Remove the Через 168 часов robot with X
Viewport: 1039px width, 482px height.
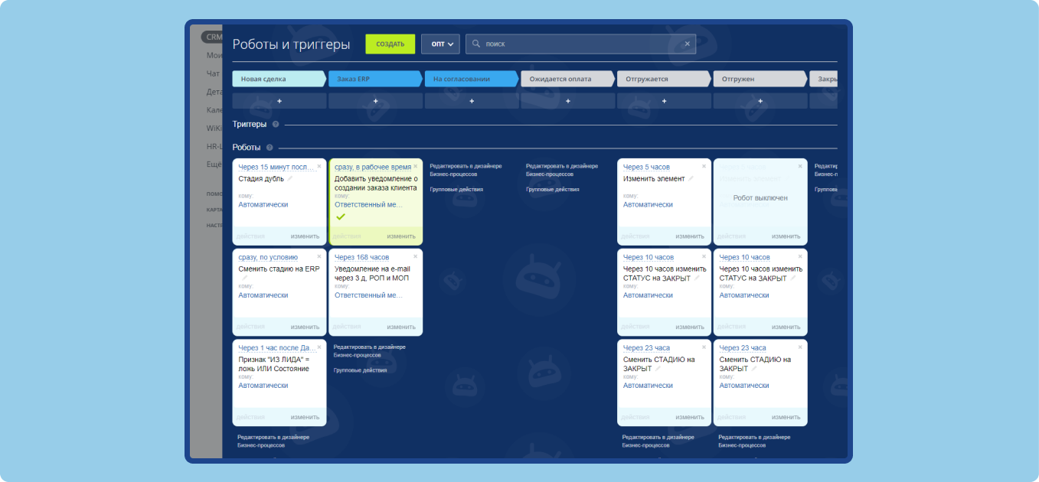pyautogui.click(x=415, y=256)
